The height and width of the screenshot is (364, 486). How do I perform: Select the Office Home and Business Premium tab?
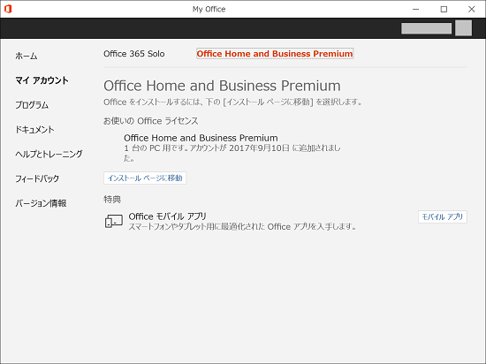tap(275, 54)
